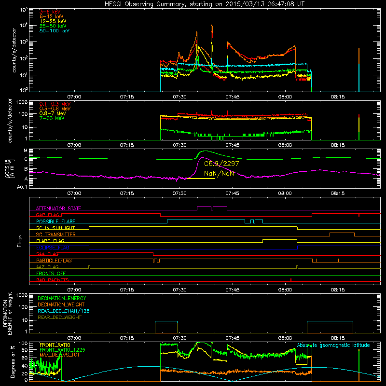Select the PARTICLE_FLAG label
The width and height of the screenshot is (386, 386).
54,261
